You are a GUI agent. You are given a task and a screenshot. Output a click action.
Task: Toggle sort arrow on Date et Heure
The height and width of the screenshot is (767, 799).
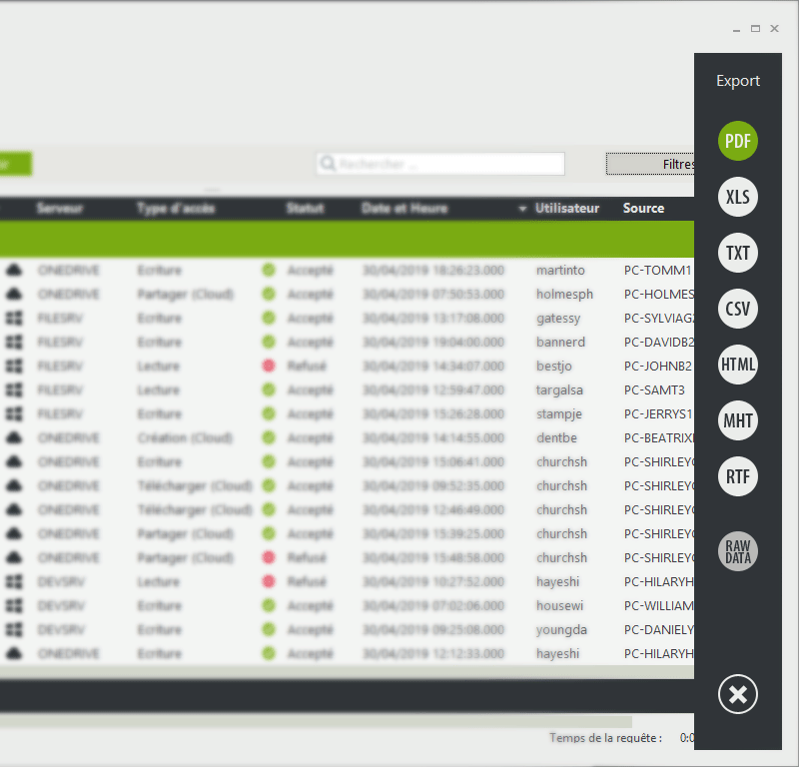[521, 209]
